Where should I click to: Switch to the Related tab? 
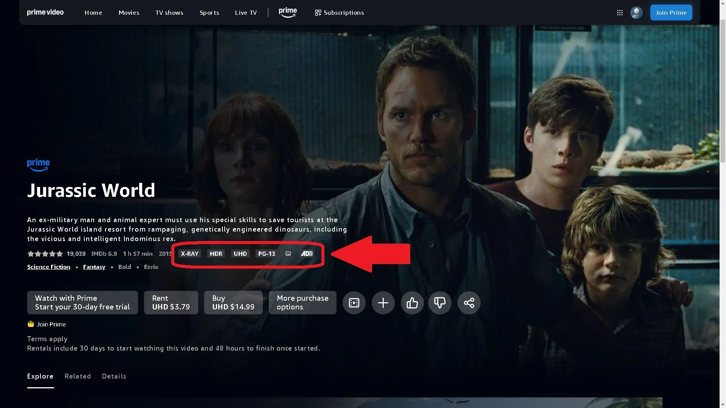pyautogui.click(x=78, y=376)
